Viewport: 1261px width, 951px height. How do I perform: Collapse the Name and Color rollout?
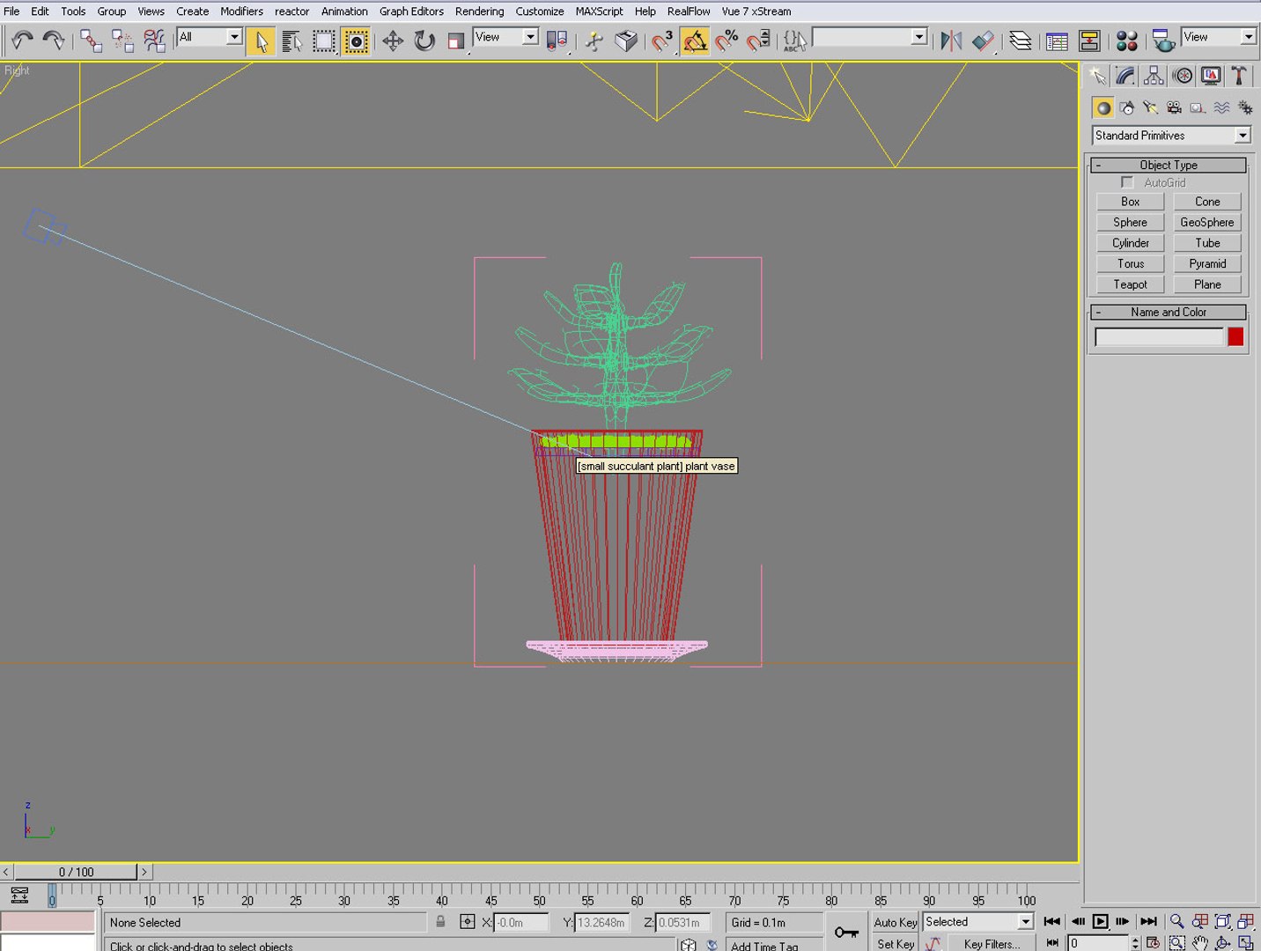(x=1168, y=312)
